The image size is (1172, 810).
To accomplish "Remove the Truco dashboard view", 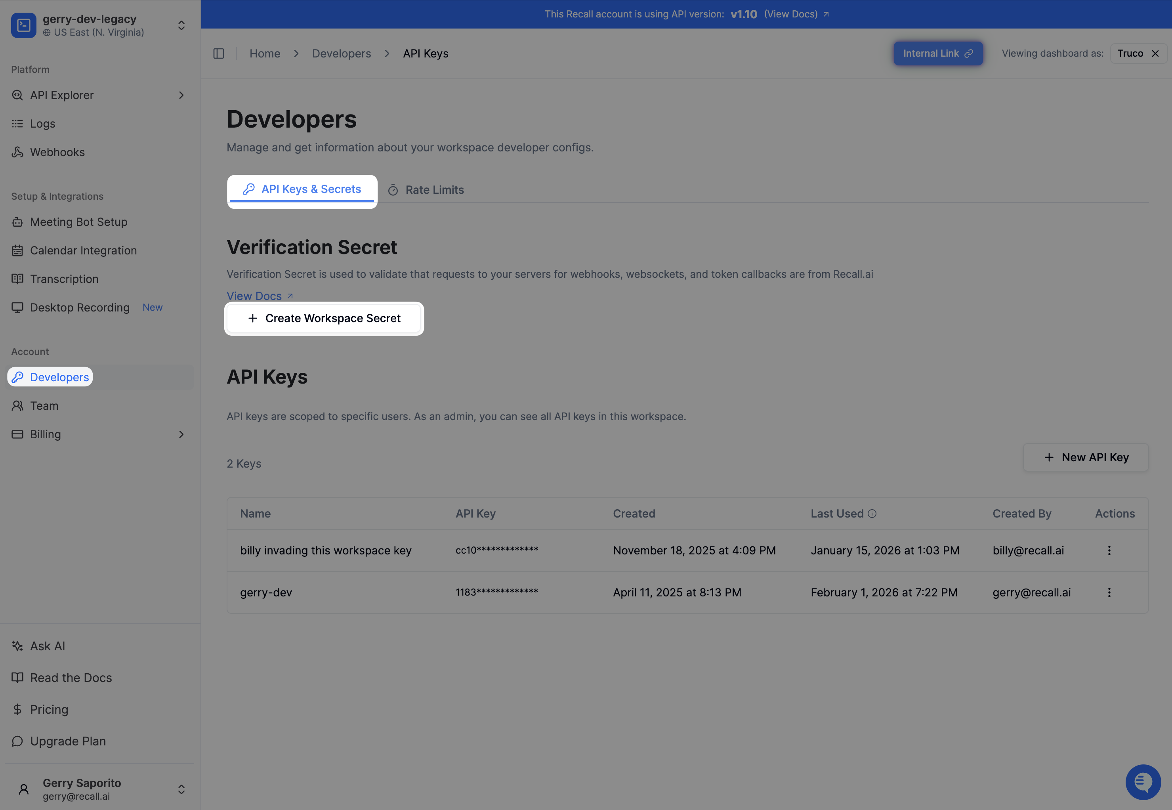I will click(x=1156, y=53).
